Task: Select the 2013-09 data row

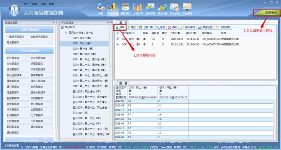Action: 194,124
